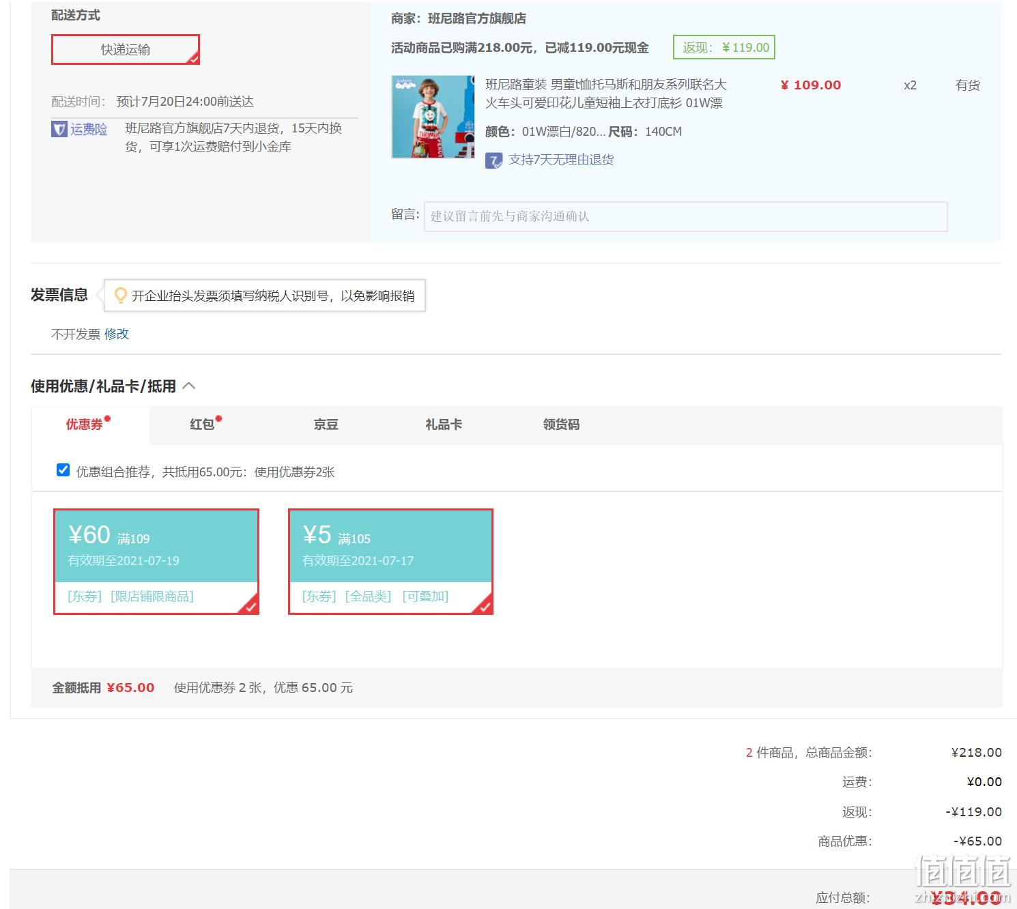Click the -¥119.00 cashback value
Viewport: 1017px width, 909px height.
974,812
